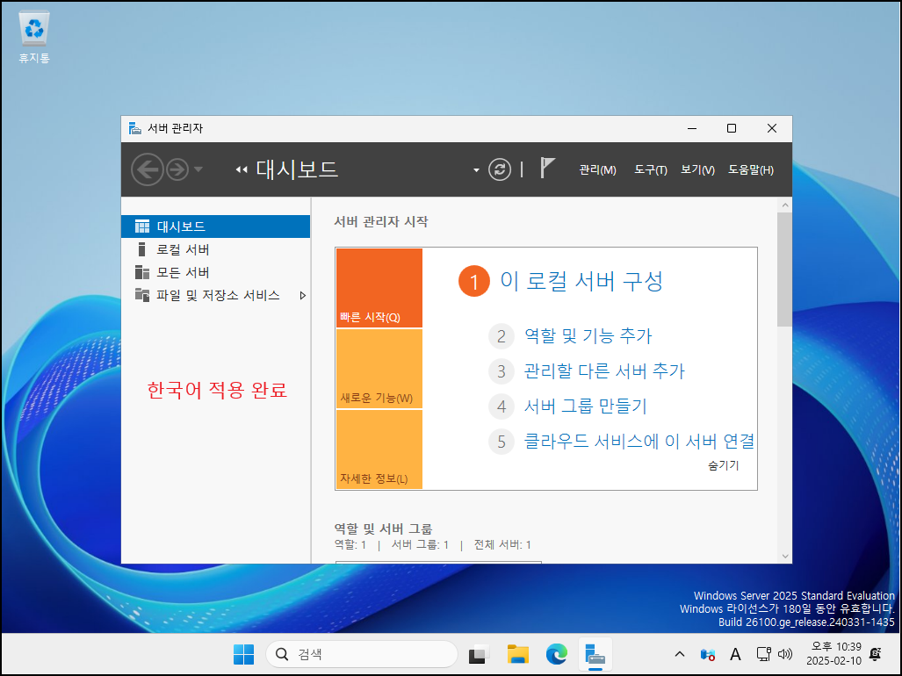Click the orange step 1 circle
Image resolution: width=902 pixels, height=676 pixels.
pos(474,282)
